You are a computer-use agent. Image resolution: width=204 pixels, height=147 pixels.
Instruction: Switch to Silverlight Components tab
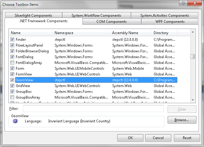33,16
